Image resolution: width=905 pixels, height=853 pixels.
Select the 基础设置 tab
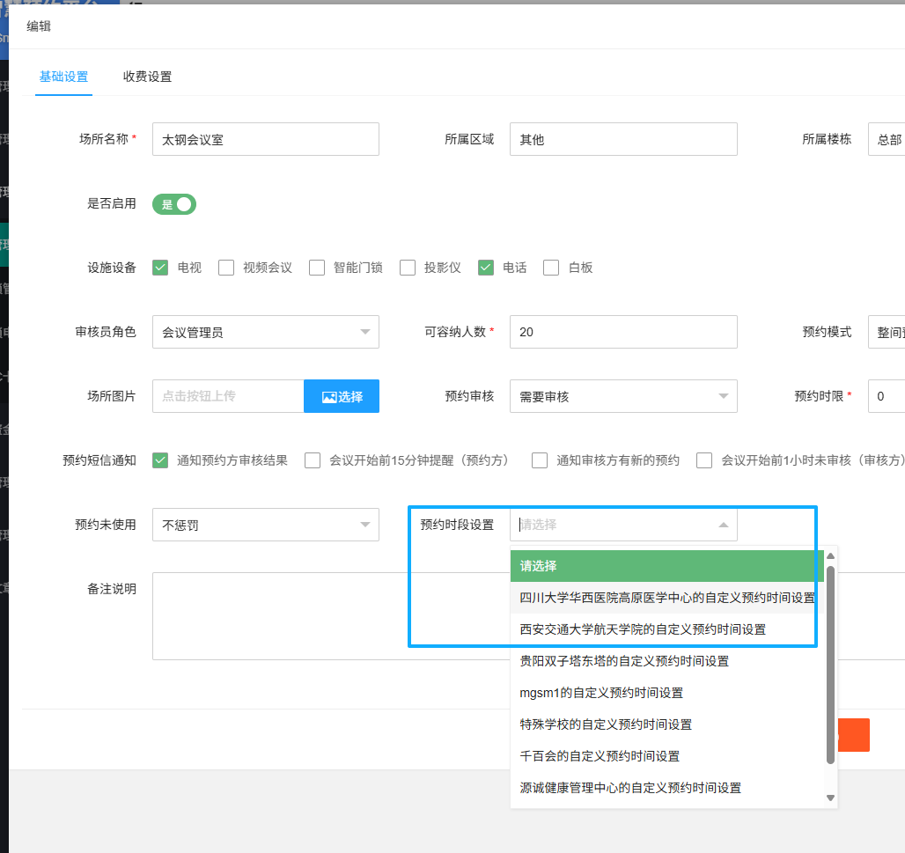63,77
